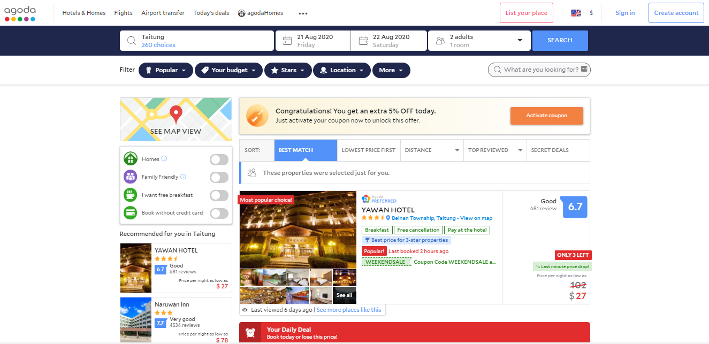Click the check-out calendar icon
Viewport: 709px width, 344px height.
[x=363, y=41]
